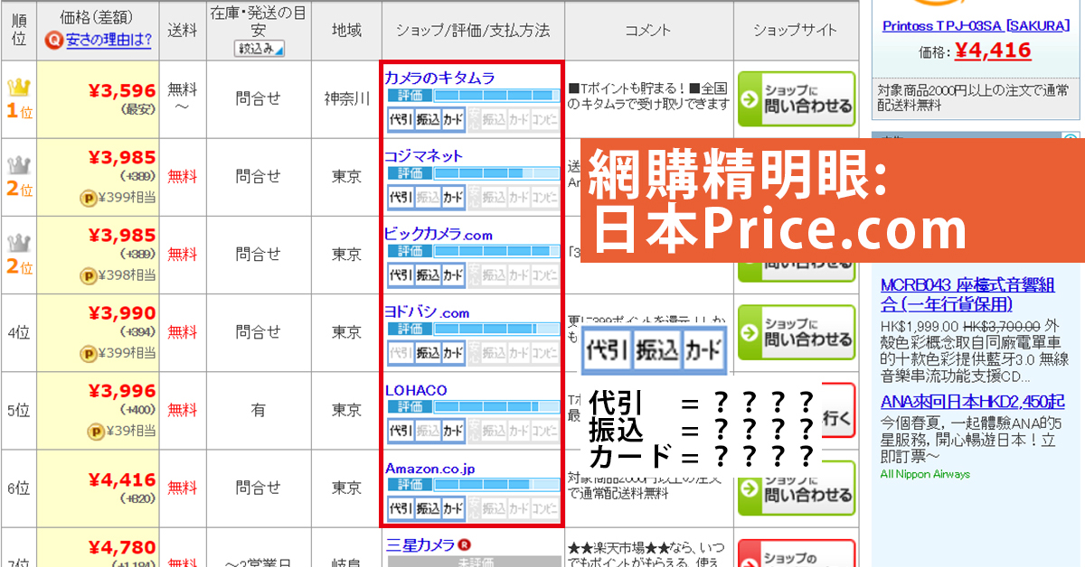Viewport: 1085px width, 567px height.
Task: Click the ¥4,780 price in row 7
Action: [122, 548]
